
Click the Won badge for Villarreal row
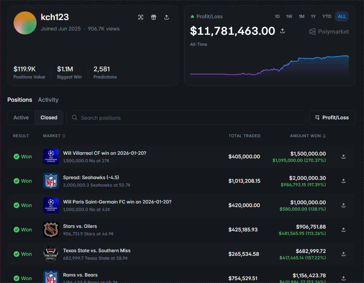point(23,157)
